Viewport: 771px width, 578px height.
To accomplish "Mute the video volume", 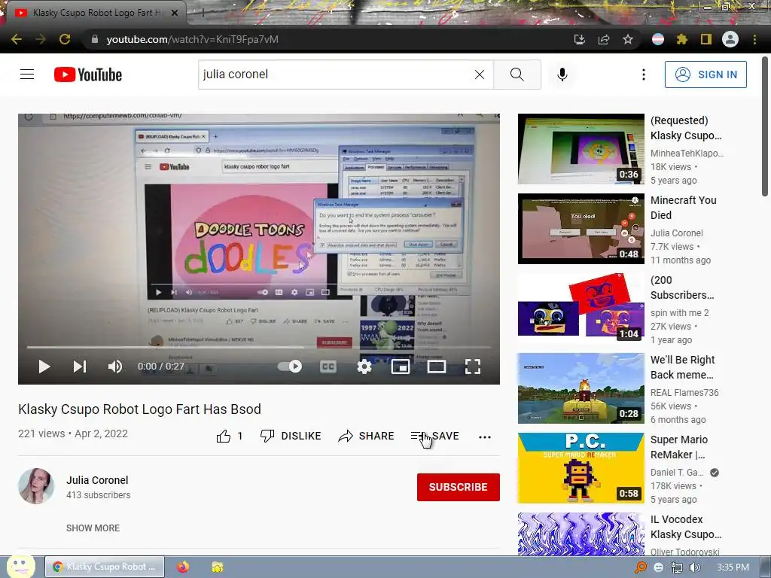I will coord(115,367).
